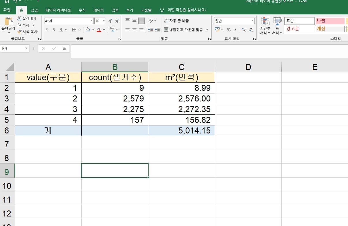Click the decrease decimal places icon

[x=251, y=30]
